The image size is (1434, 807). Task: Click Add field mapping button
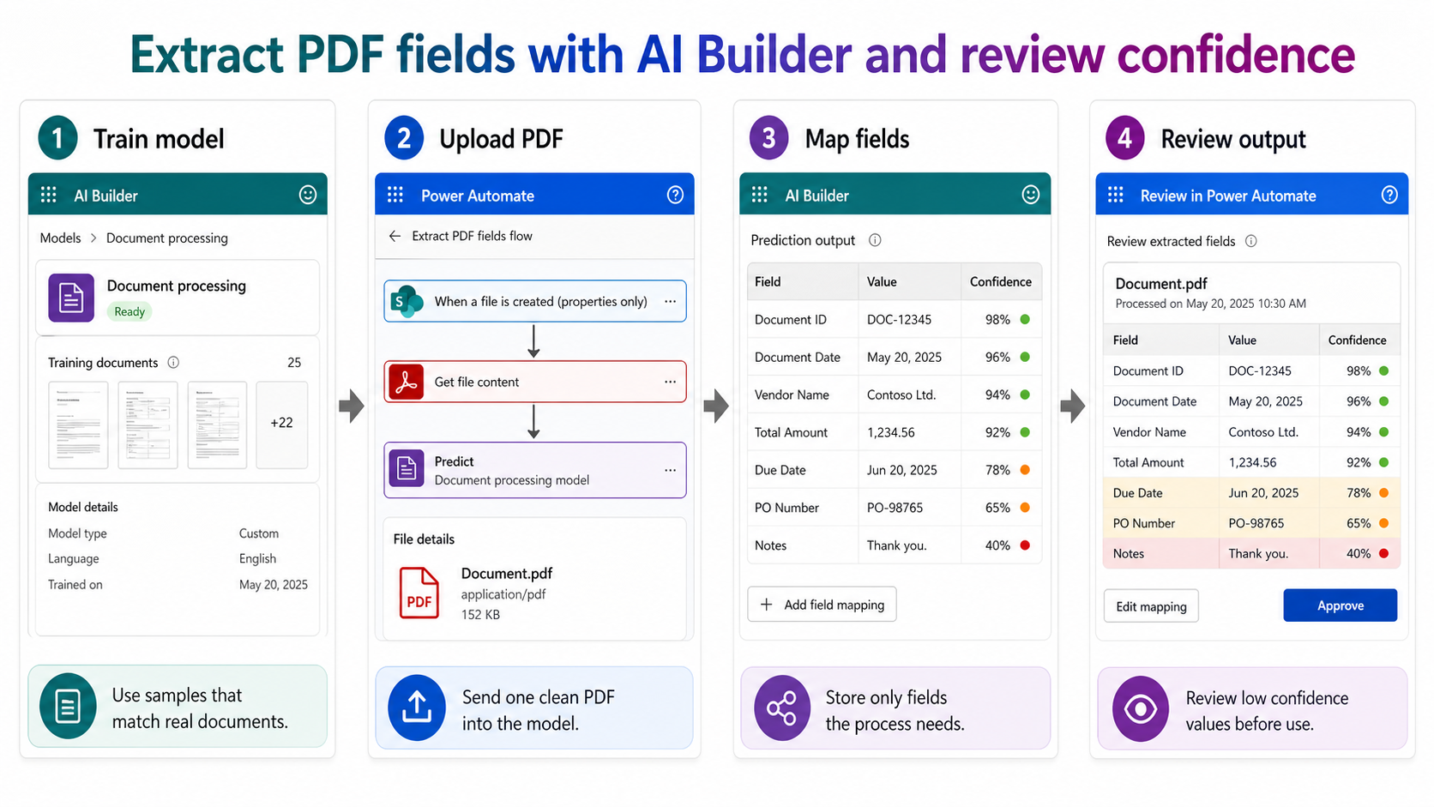822,605
